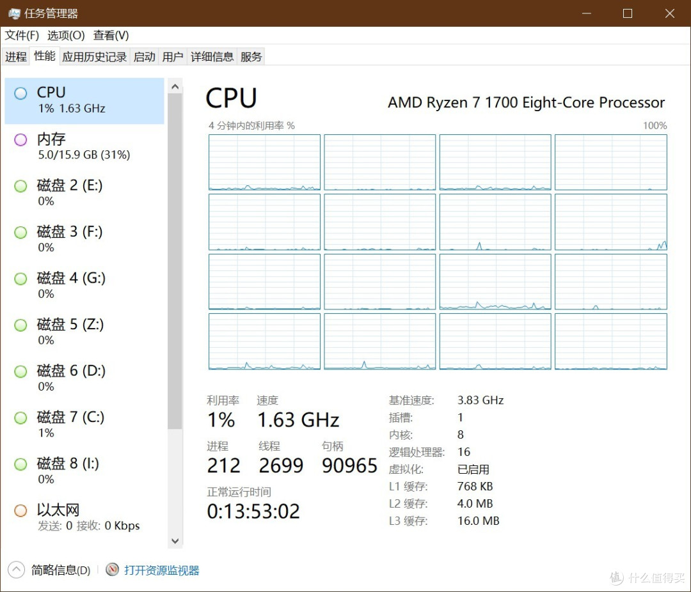Open the 查看(V) menu

[x=111, y=35]
